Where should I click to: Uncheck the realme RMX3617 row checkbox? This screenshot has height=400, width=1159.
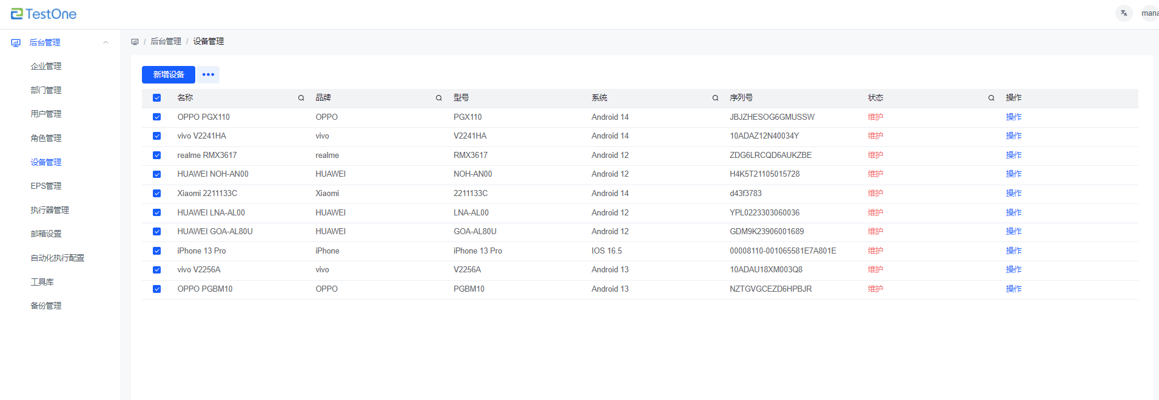click(x=156, y=156)
